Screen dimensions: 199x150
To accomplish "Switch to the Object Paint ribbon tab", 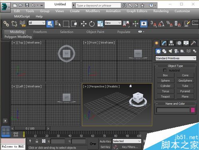I will (95, 32).
